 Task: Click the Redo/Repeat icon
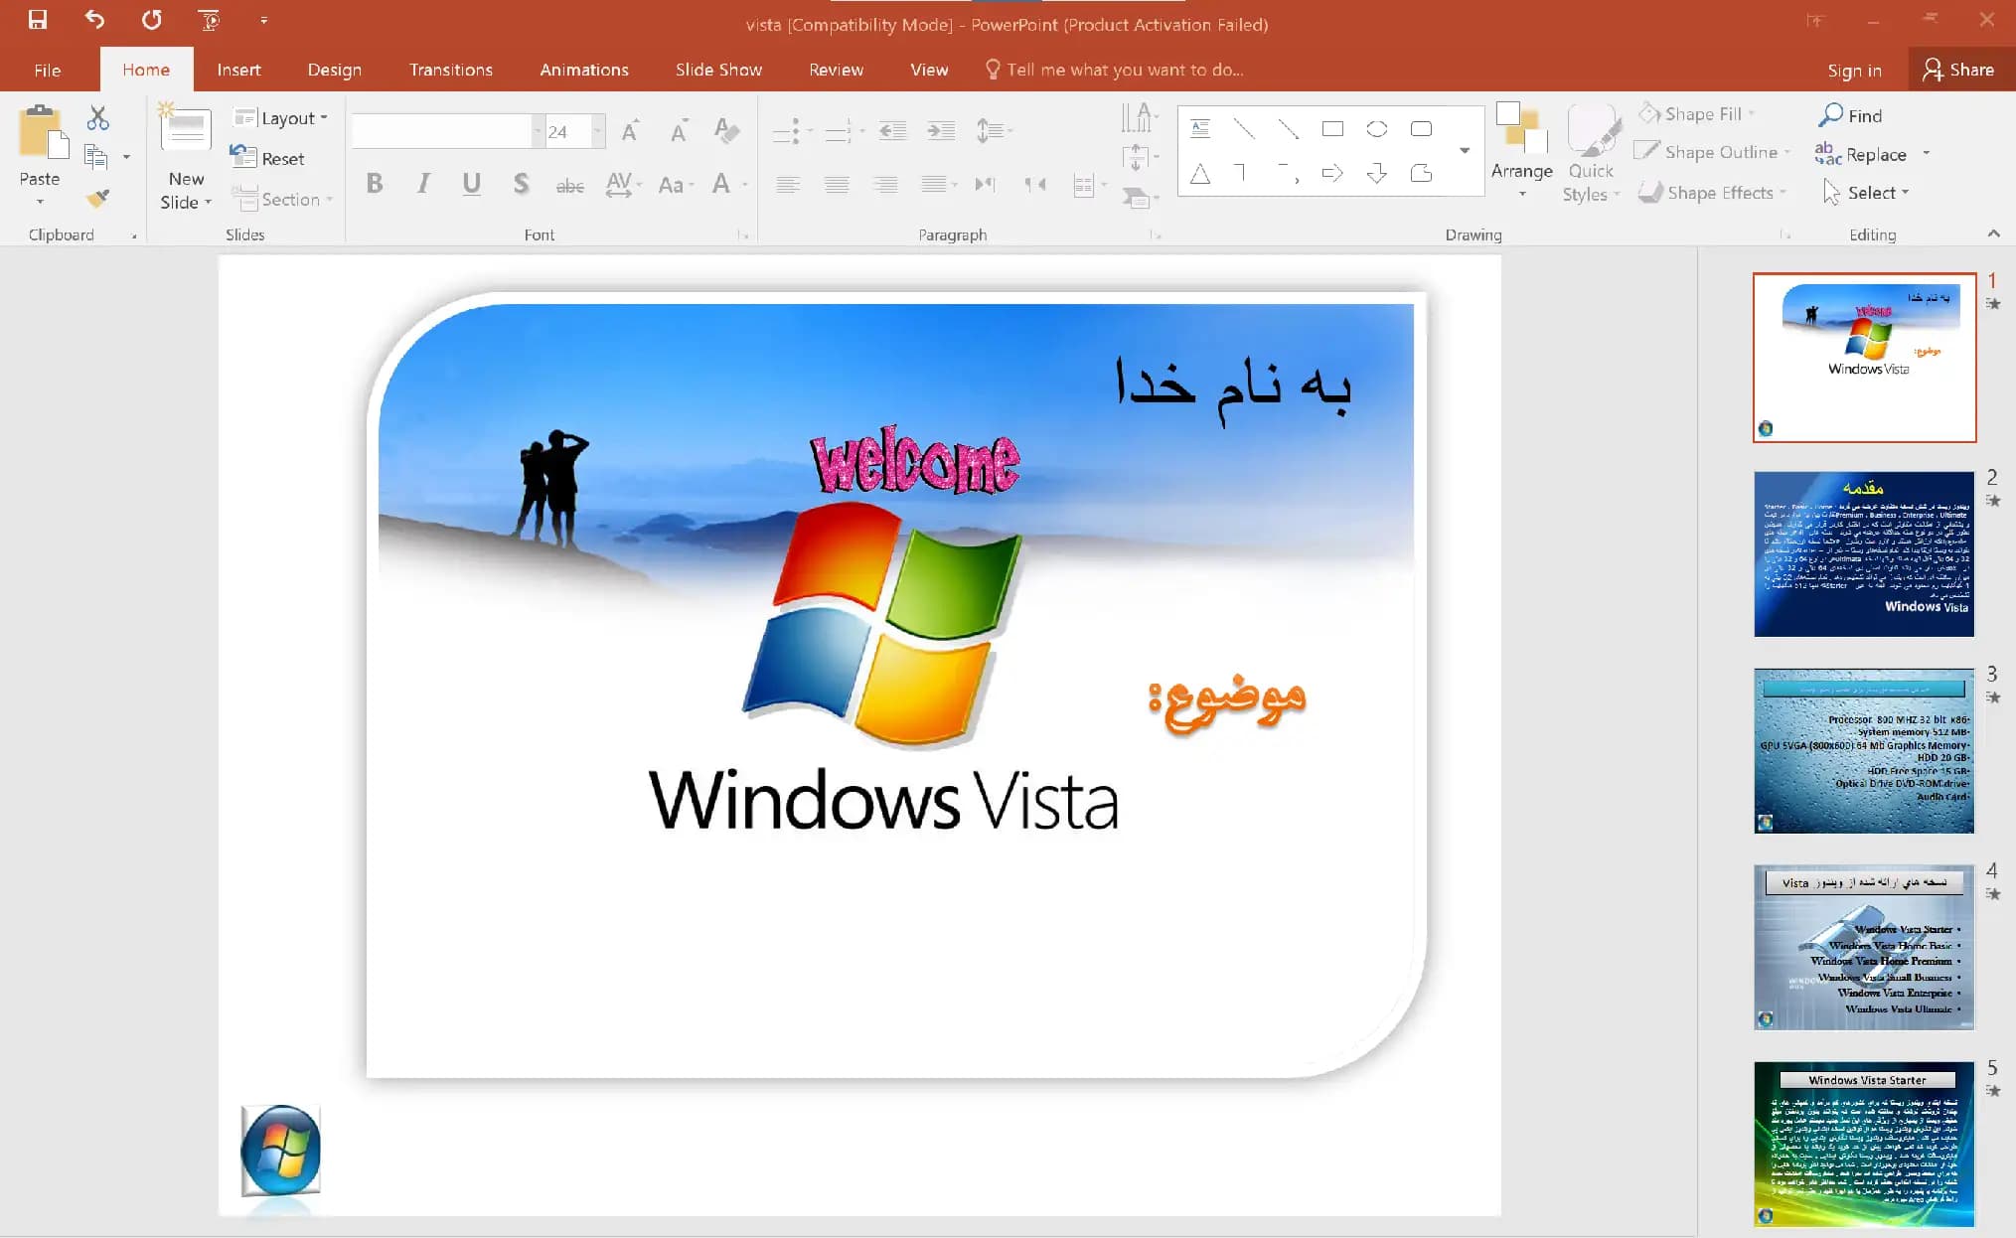(151, 19)
